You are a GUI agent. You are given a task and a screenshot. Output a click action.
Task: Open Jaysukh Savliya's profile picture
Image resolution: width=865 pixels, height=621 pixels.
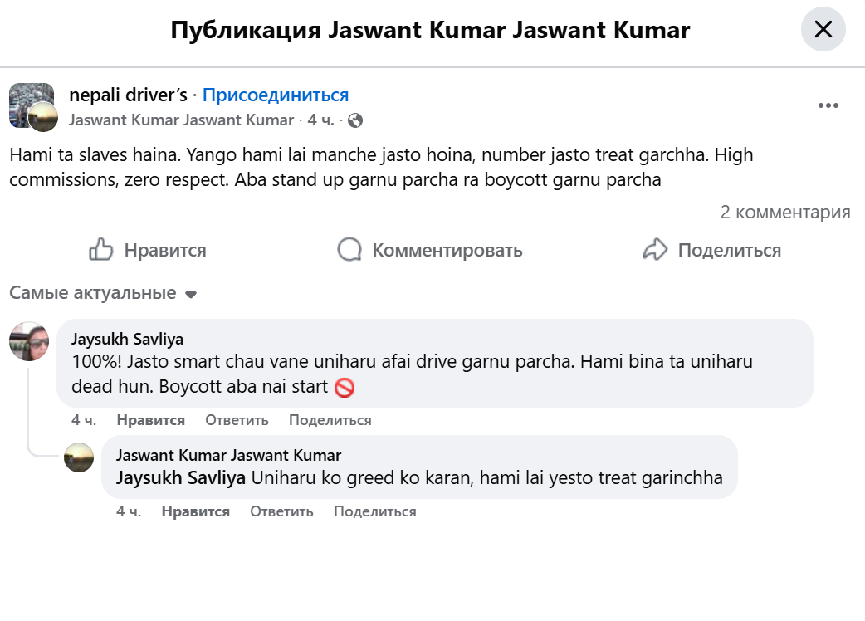29,341
